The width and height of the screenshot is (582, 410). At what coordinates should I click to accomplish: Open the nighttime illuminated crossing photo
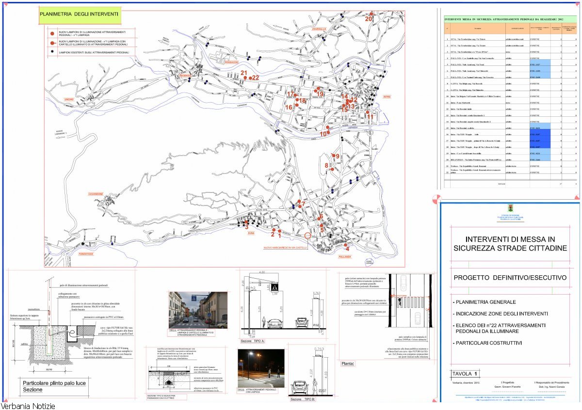(261, 368)
